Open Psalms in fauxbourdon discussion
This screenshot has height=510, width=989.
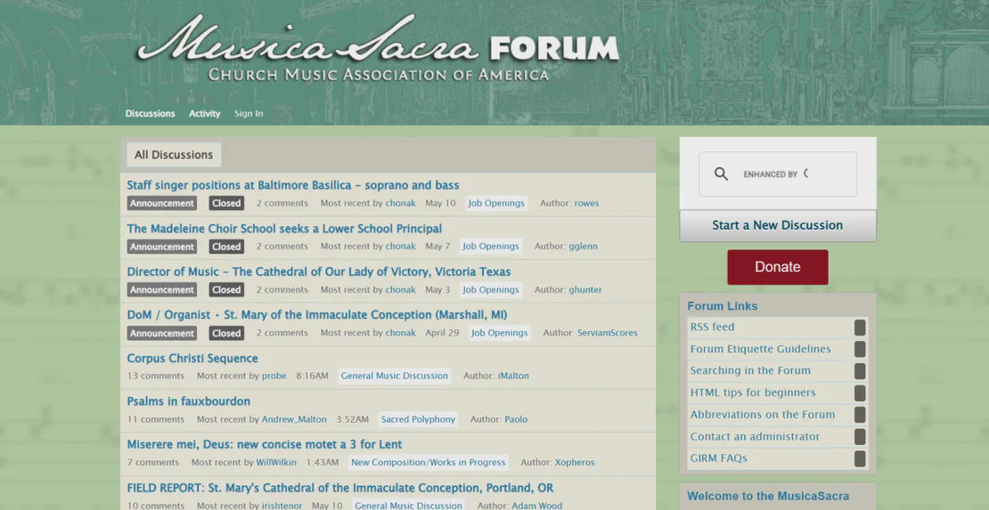click(189, 401)
